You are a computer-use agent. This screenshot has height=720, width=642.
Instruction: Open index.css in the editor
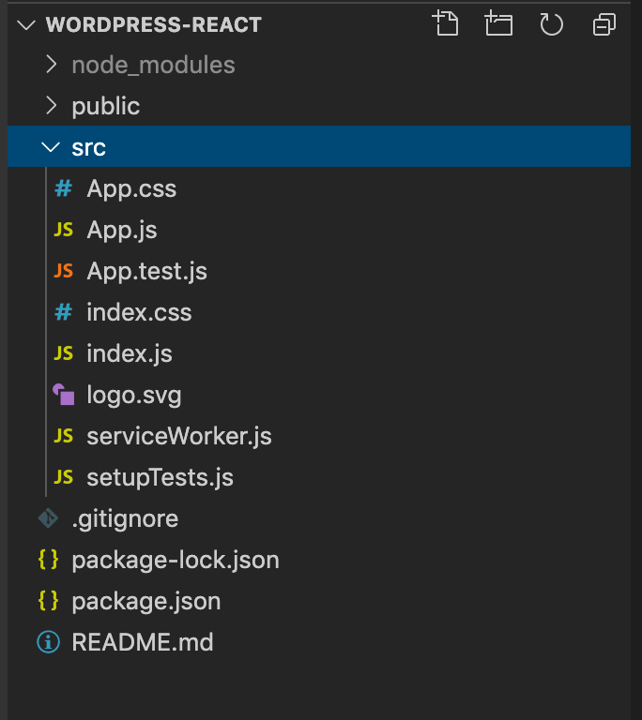[x=139, y=312]
